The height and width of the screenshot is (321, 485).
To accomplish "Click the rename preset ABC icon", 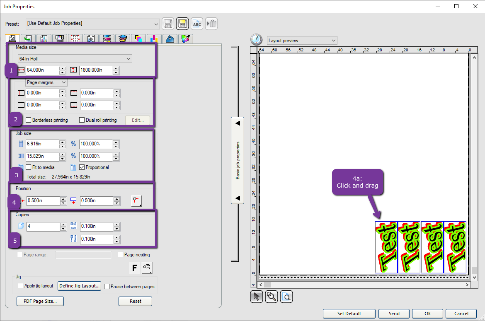I will tap(197, 24).
